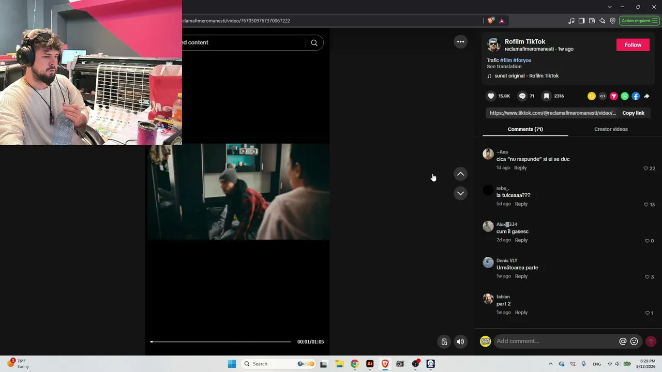The width and height of the screenshot is (662, 372).
Task: Open Google Chrome from the taskbar
Action: (354, 364)
